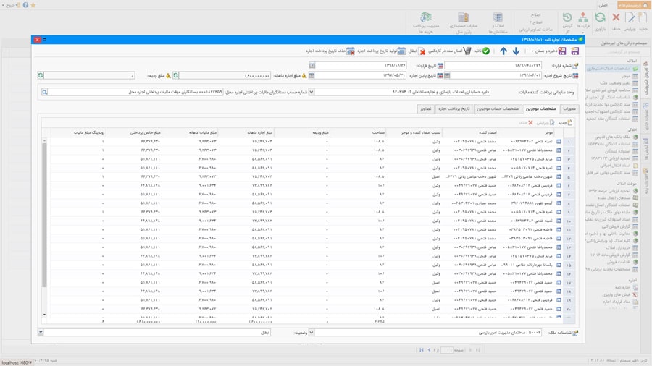The height and width of the screenshot is (366, 652).
Task: Click the blue up arrow icon
Action: coord(503,51)
